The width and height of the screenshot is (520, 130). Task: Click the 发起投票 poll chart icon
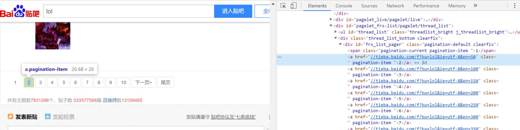pos(48,117)
